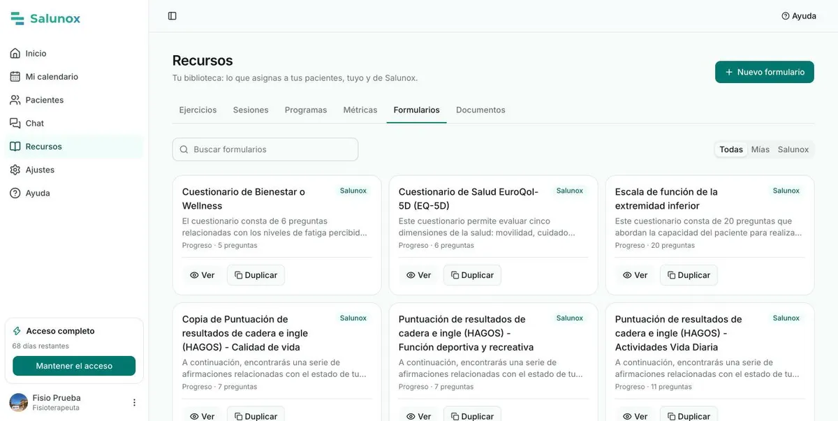The width and height of the screenshot is (838, 421).
Task: Open Ayuda in the sidebar
Action: coord(73,193)
